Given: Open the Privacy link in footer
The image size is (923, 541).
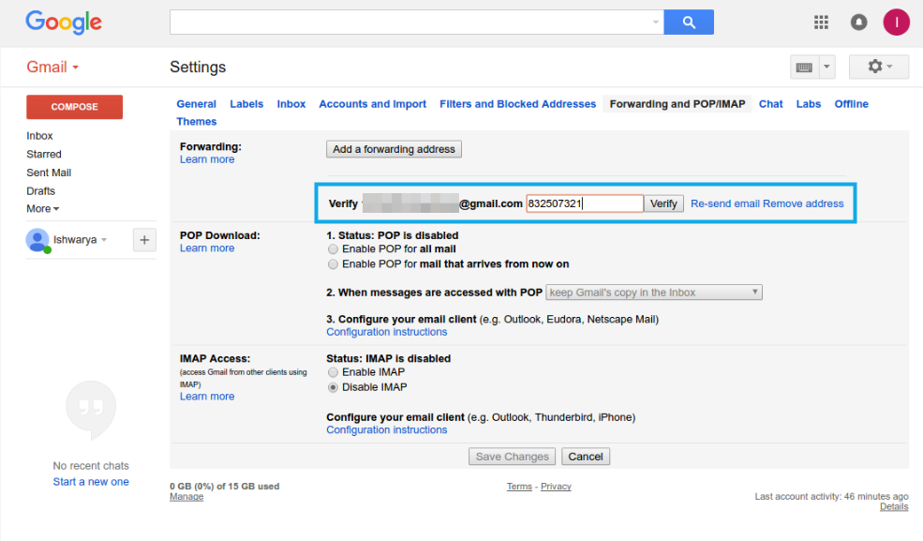Looking at the screenshot, I should click(x=556, y=487).
